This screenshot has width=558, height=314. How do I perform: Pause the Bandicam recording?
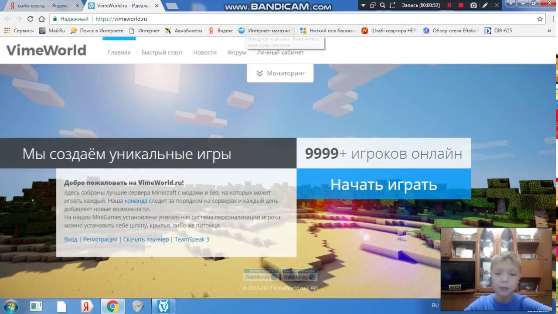pos(449,5)
